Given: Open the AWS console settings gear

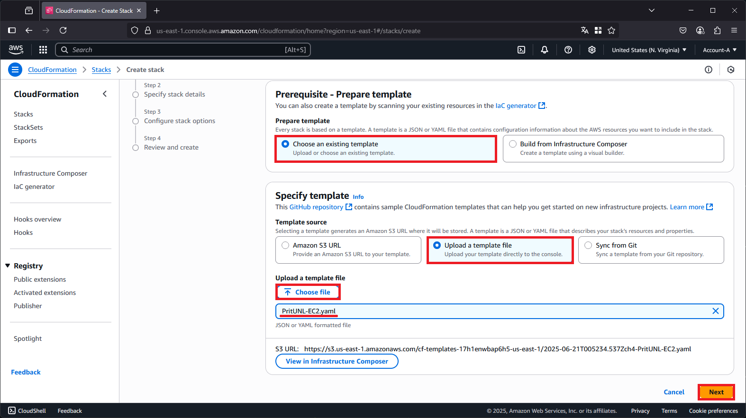Looking at the screenshot, I should pos(592,50).
